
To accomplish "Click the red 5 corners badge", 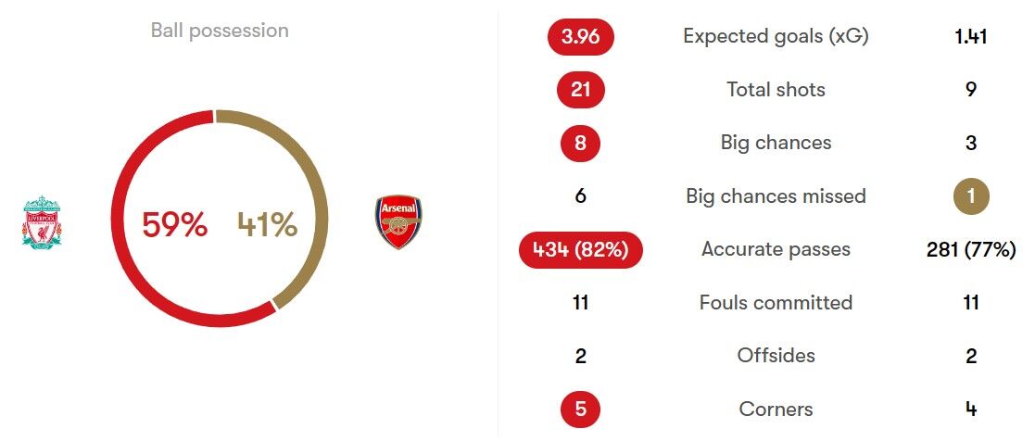I will coord(581,409).
